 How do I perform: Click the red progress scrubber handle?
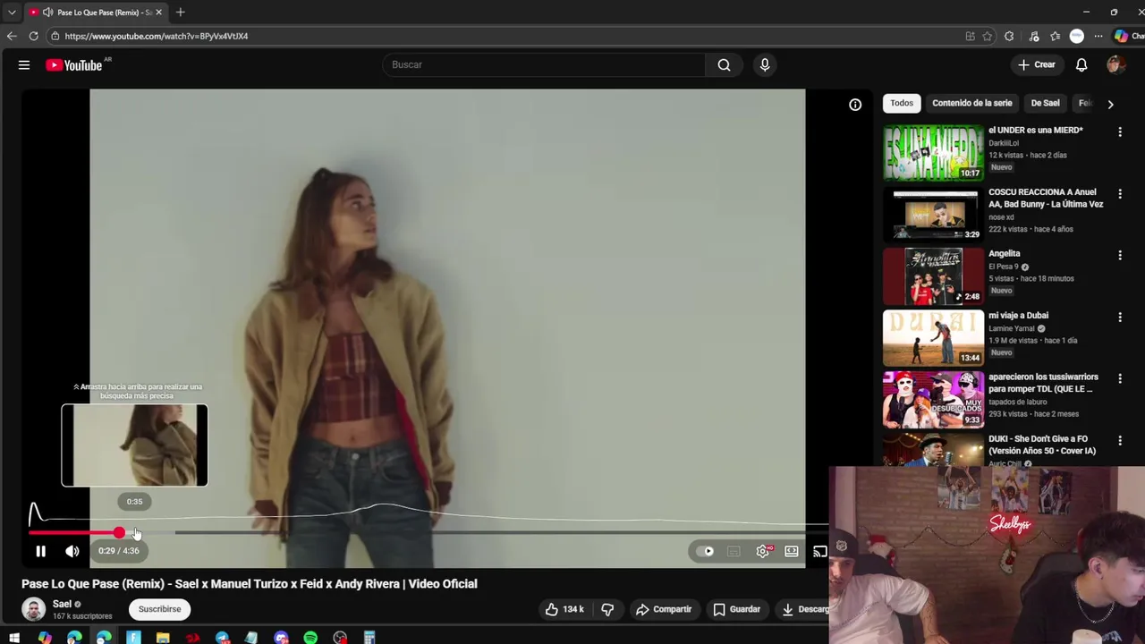[119, 532]
